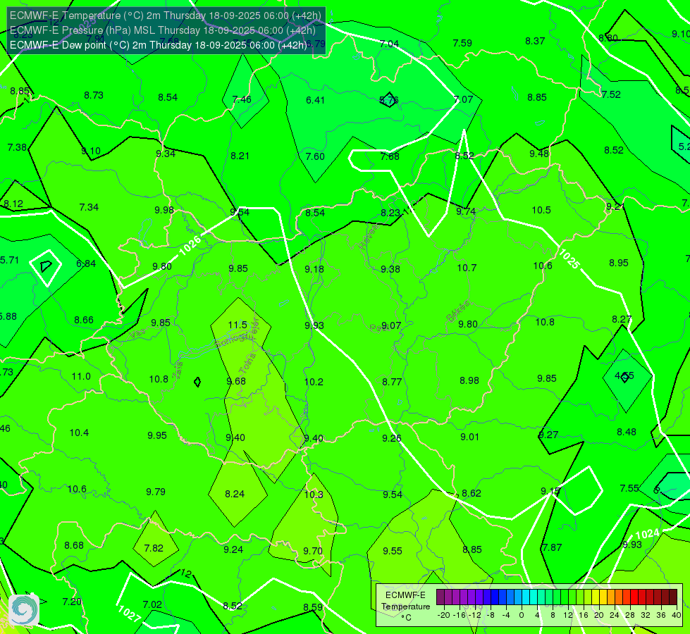Click the dark red legend swatch at 40
Image resolution: width=690 pixels, height=634 pixels.
point(673,597)
